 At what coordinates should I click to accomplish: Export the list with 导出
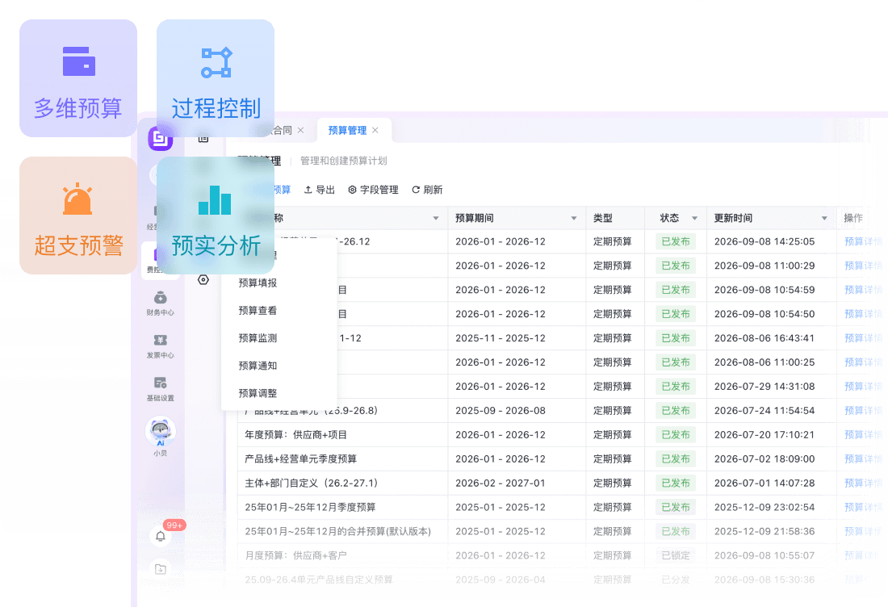pos(320,190)
